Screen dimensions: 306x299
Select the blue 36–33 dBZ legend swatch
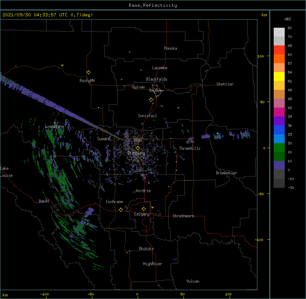[279, 130]
